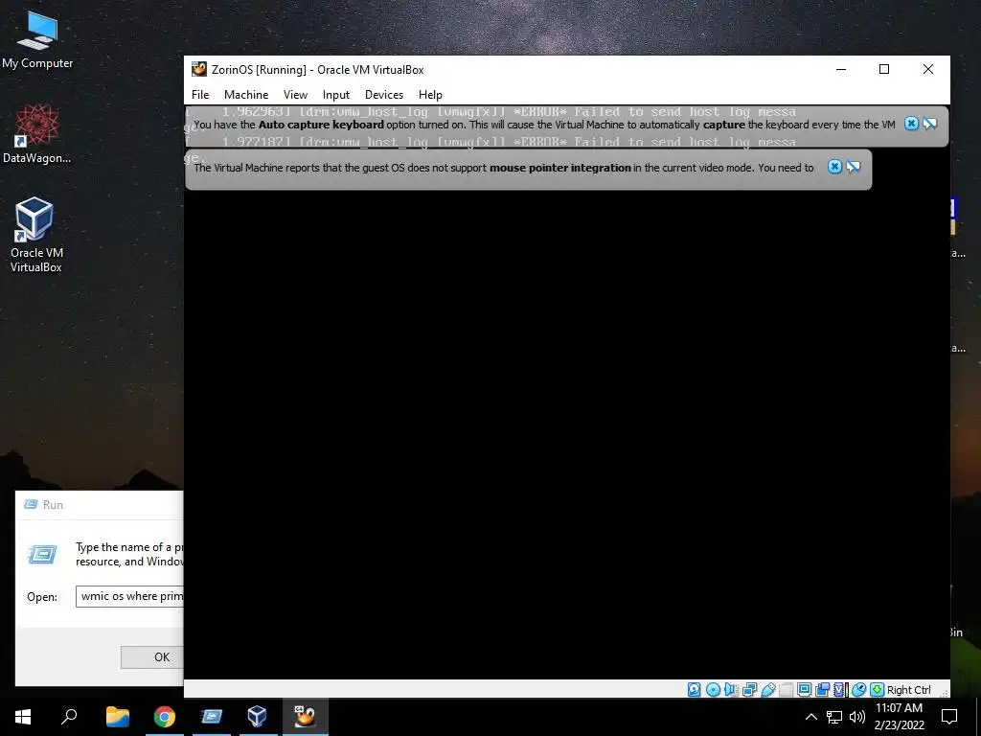Viewport: 981px width, 736px height.
Task: Click the video recording status icon
Action: coord(823,689)
